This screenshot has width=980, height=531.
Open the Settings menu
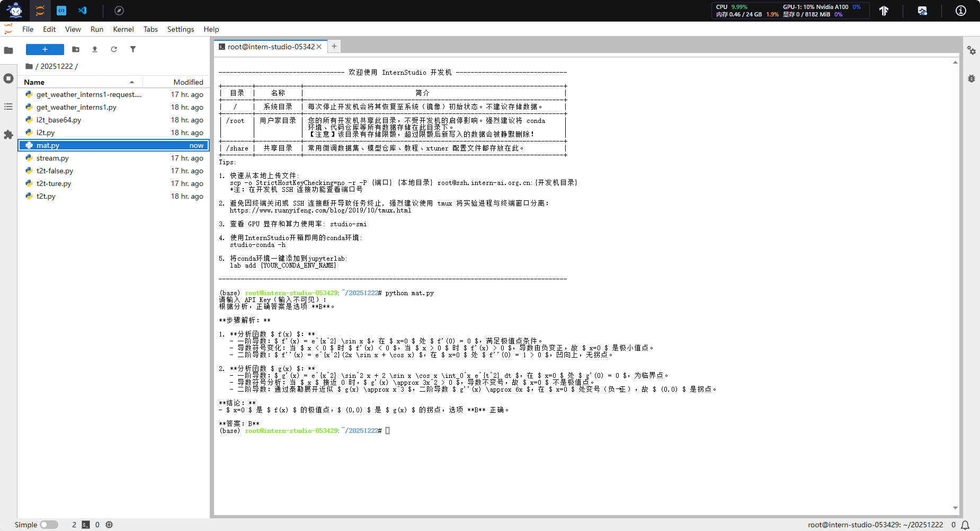pos(180,29)
